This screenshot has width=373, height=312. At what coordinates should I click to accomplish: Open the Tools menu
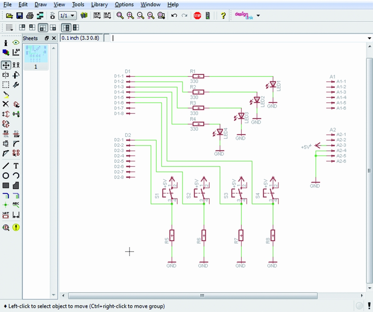click(78, 4)
